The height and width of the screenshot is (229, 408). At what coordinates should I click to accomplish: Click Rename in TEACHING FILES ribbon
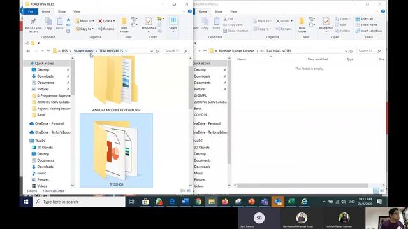point(106,29)
